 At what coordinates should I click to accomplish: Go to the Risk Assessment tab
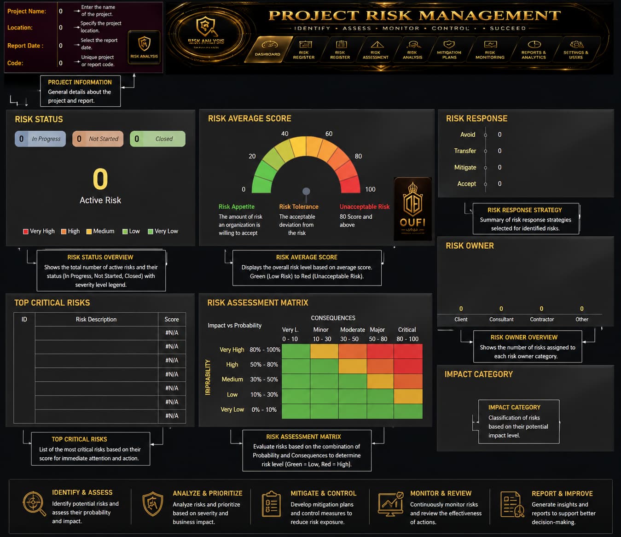point(376,49)
